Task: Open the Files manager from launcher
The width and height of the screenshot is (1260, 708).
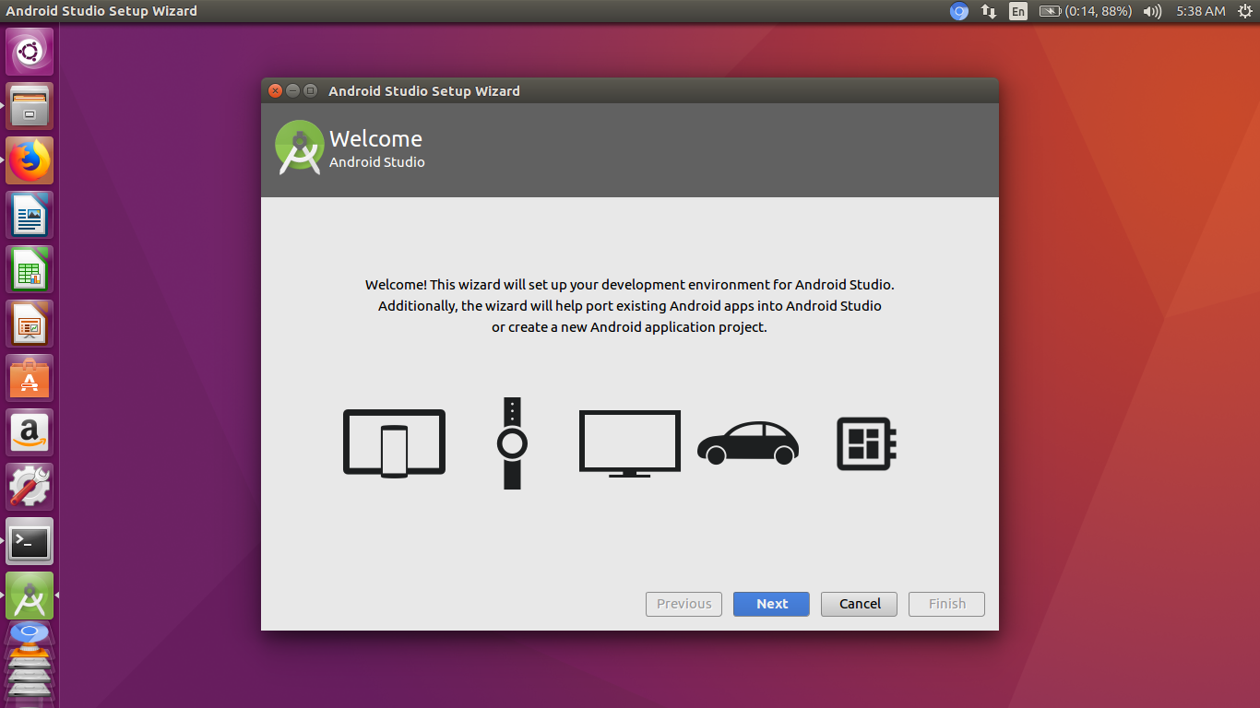Action: click(30, 106)
